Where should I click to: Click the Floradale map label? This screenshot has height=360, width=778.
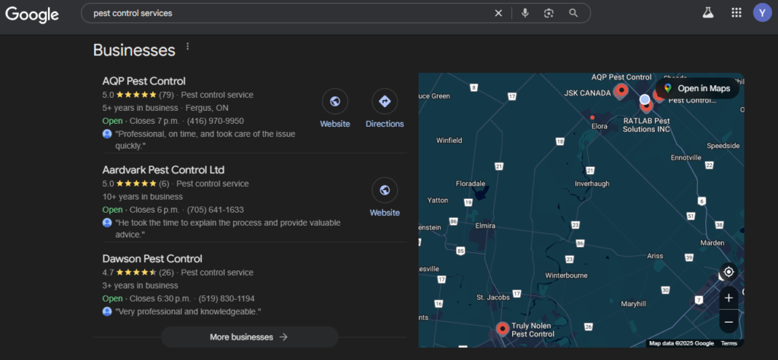470,184
